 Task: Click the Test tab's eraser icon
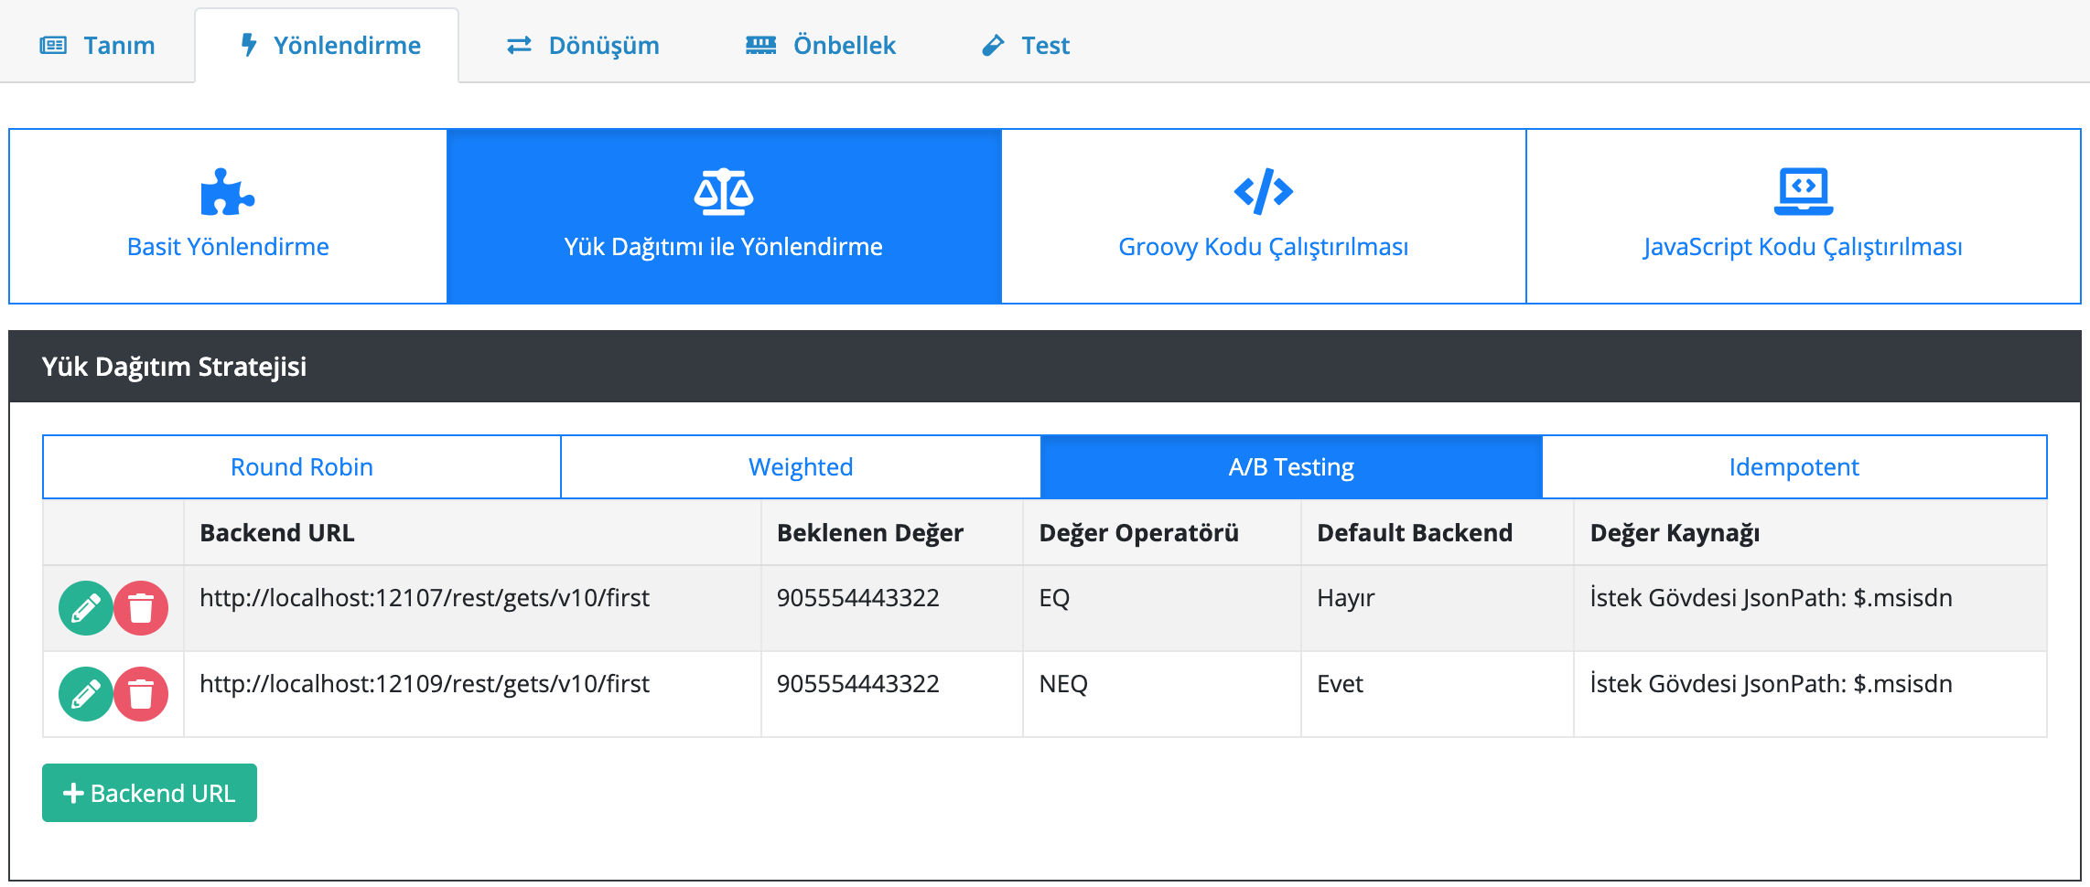coord(993,46)
